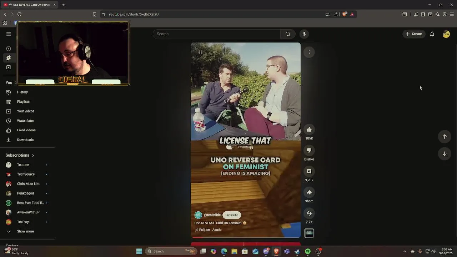
Task: Open the Windows Start menu
Action: (x=139, y=251)
